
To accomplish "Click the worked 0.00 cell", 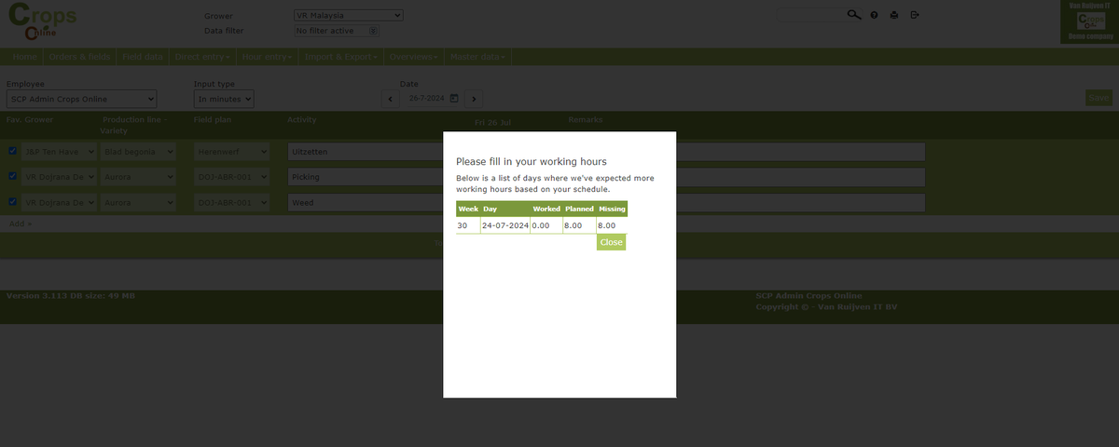I will (x=546, y=225).
